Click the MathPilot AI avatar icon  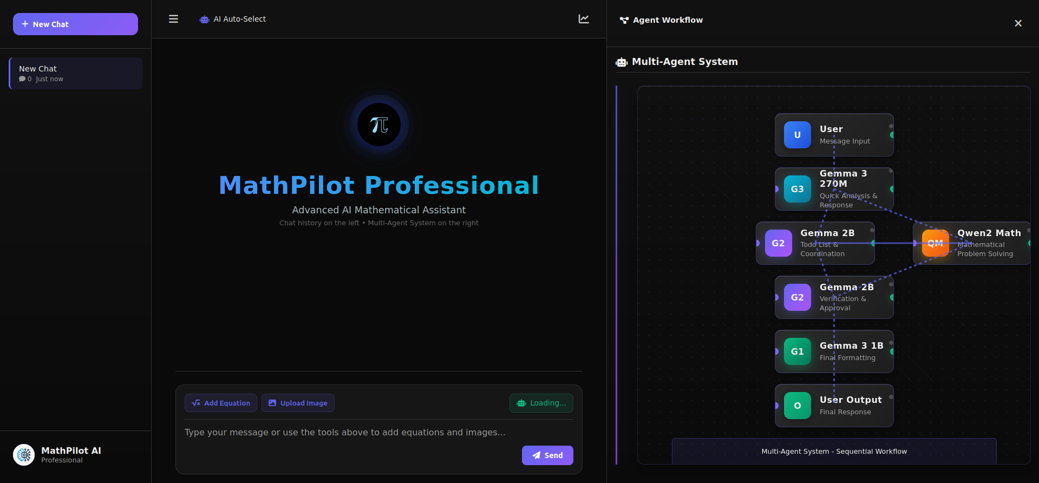pyautogui.click(x=24, y=455)
